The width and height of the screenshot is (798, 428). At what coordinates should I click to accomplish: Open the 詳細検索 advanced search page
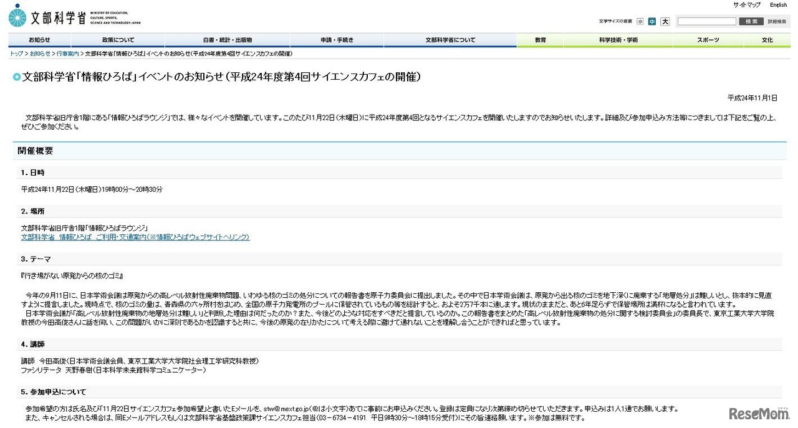click(776, 21)
